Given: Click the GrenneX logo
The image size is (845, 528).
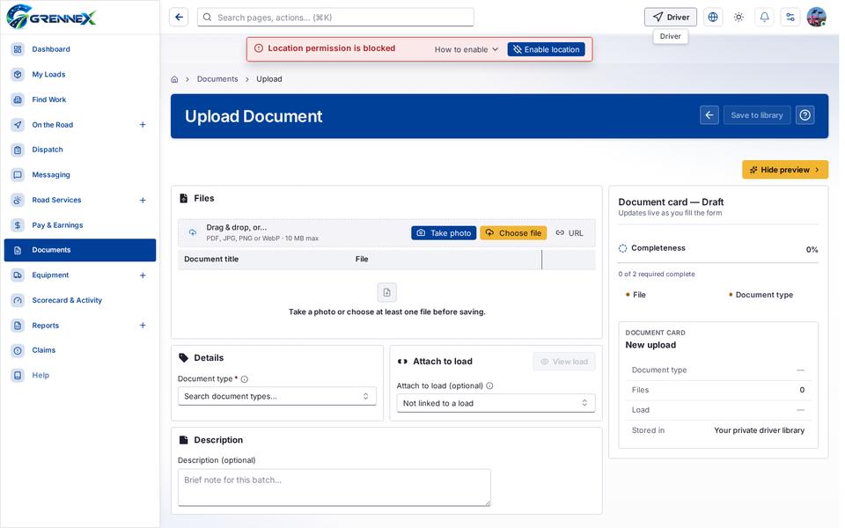Looking at the screenshot, I should pyautogui.click(x=51, y=17).
